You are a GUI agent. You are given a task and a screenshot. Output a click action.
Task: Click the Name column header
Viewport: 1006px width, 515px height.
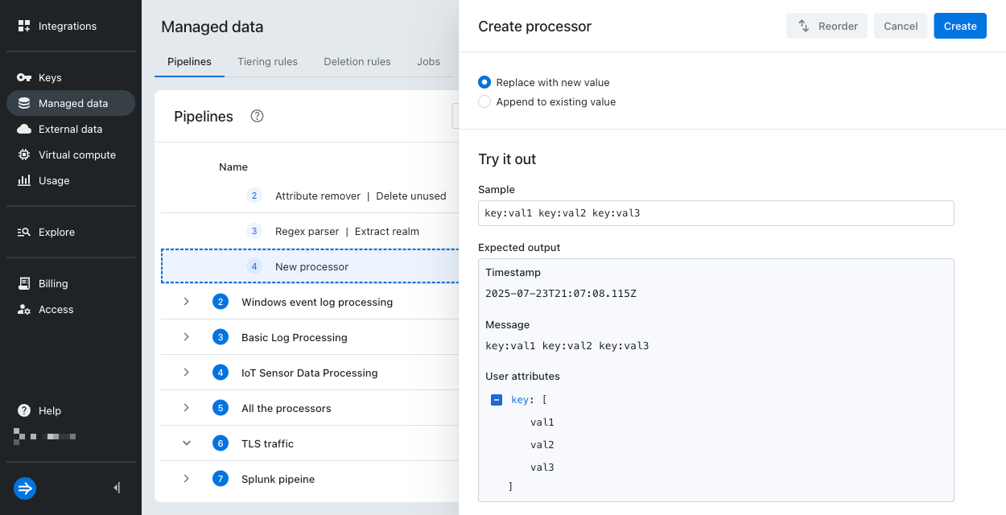233,167
